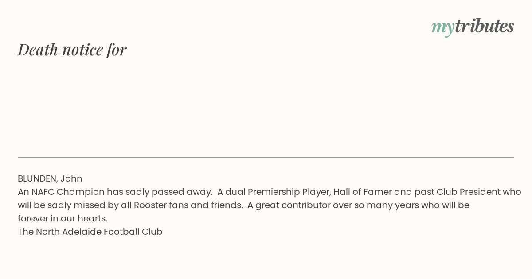Select the "Death notice for" heading
Screen dimensions: 532x279
pyautogui.click(x=72, y=50)
